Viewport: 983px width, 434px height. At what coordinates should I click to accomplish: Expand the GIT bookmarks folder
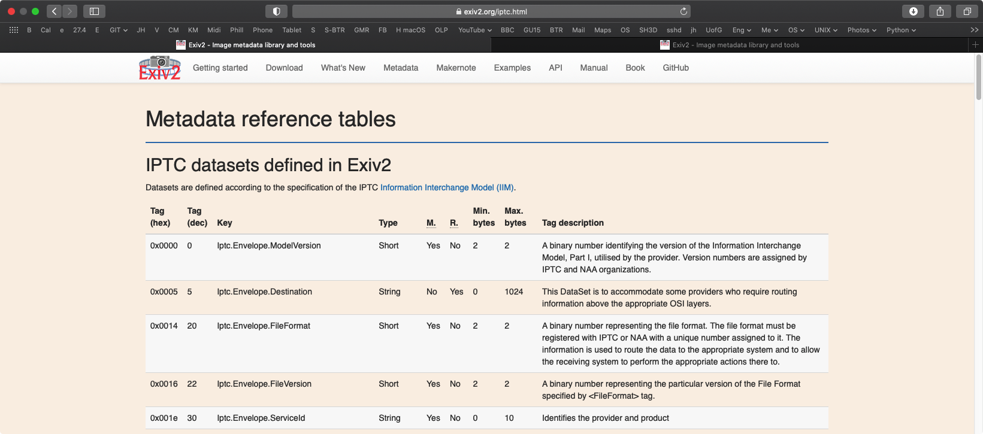[119, 30]
